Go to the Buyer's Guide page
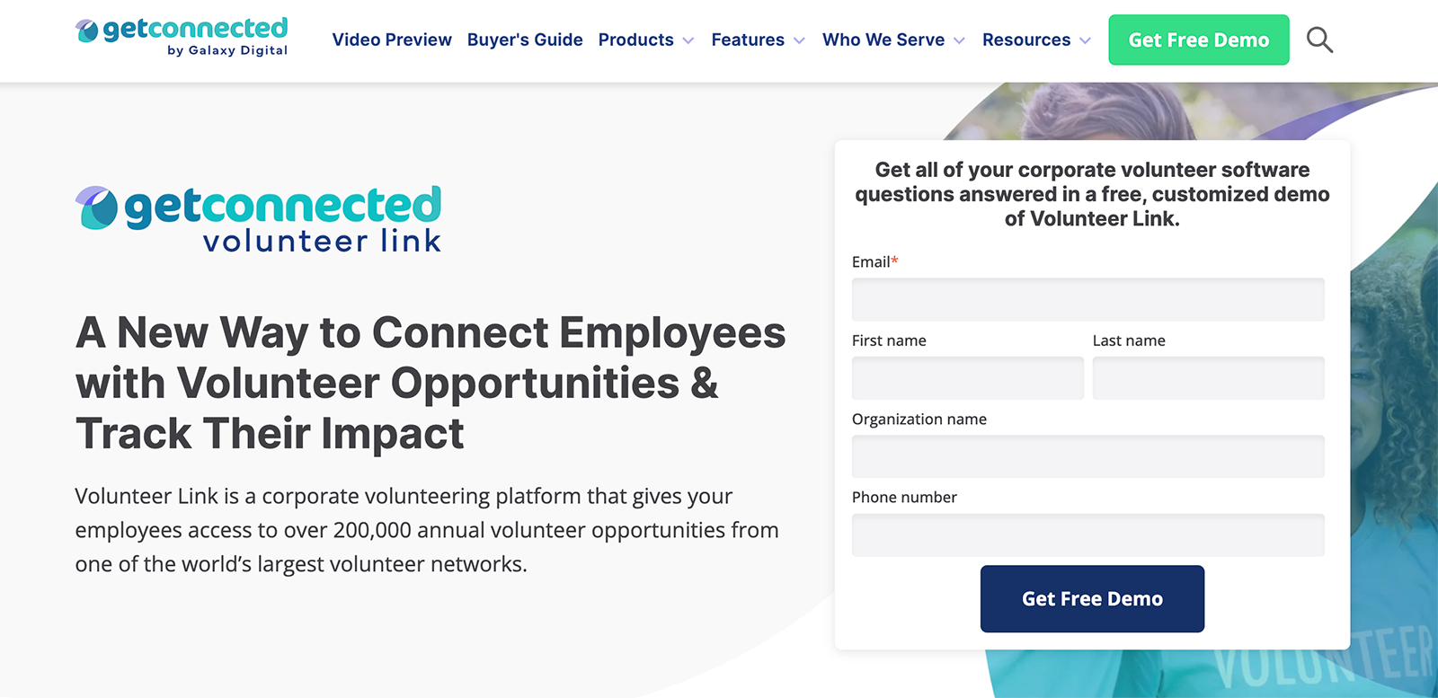 [x=525, y=40]
